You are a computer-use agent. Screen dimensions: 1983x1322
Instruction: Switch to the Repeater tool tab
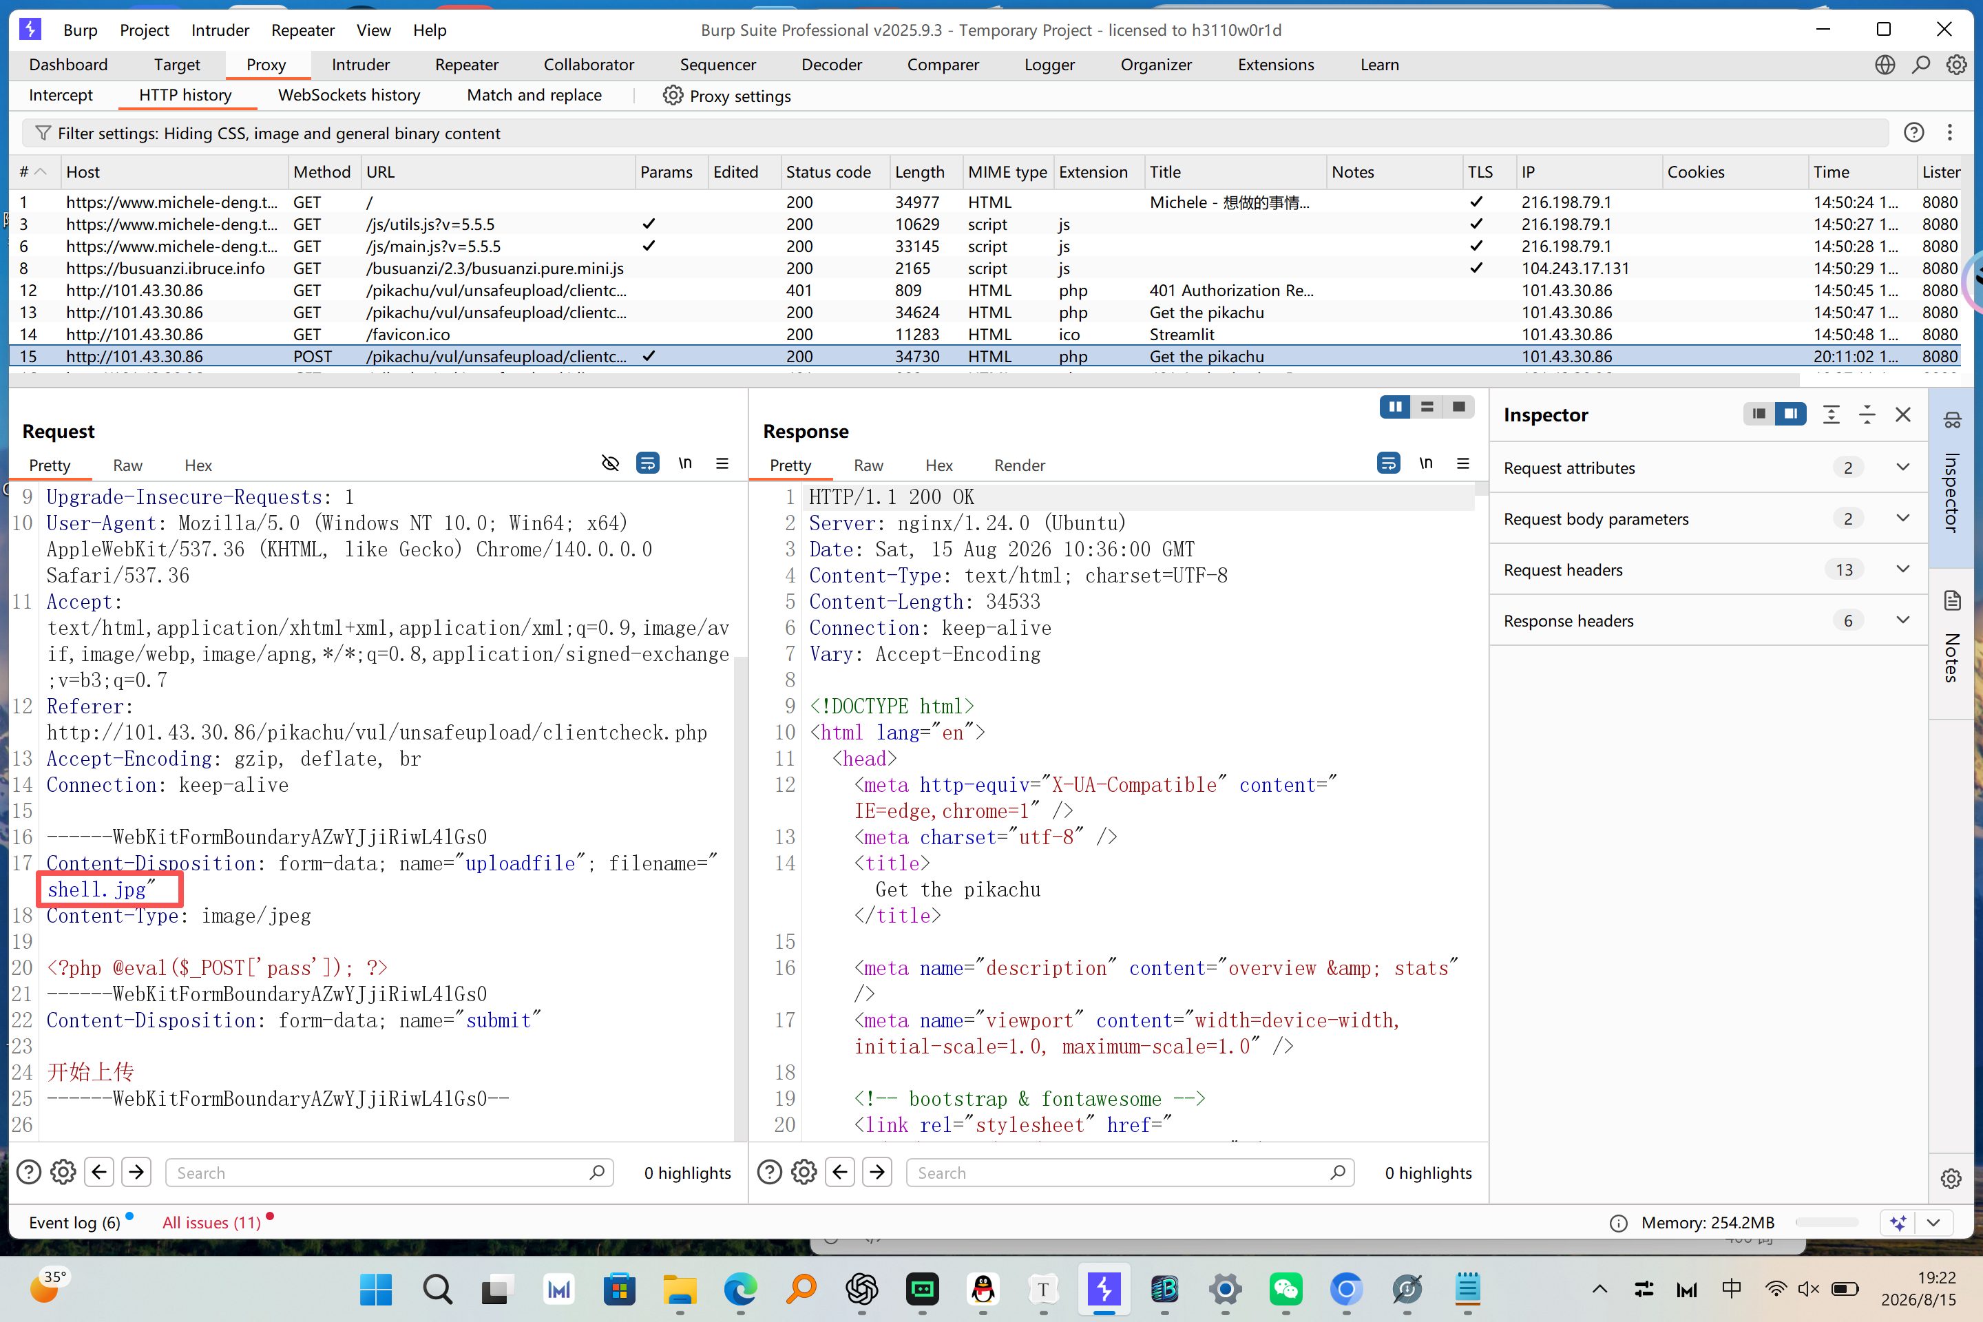(x=466, y=65)
